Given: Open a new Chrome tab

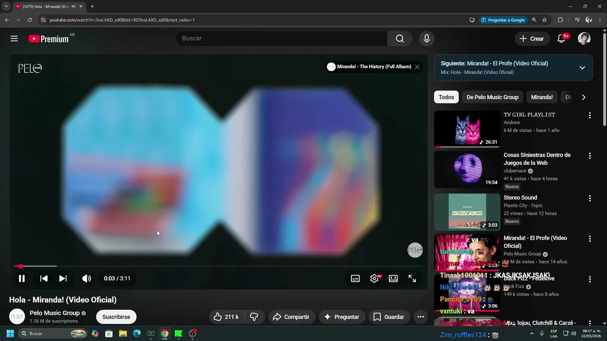Looking at the screenshot, I should [x=92, y=7].
